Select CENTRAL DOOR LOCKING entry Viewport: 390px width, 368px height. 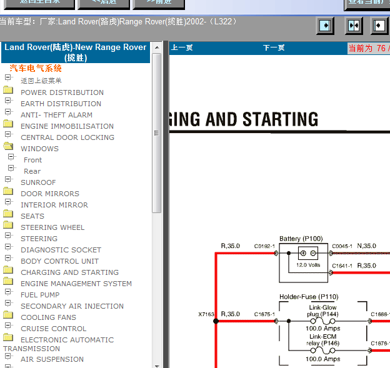[67, 137]
